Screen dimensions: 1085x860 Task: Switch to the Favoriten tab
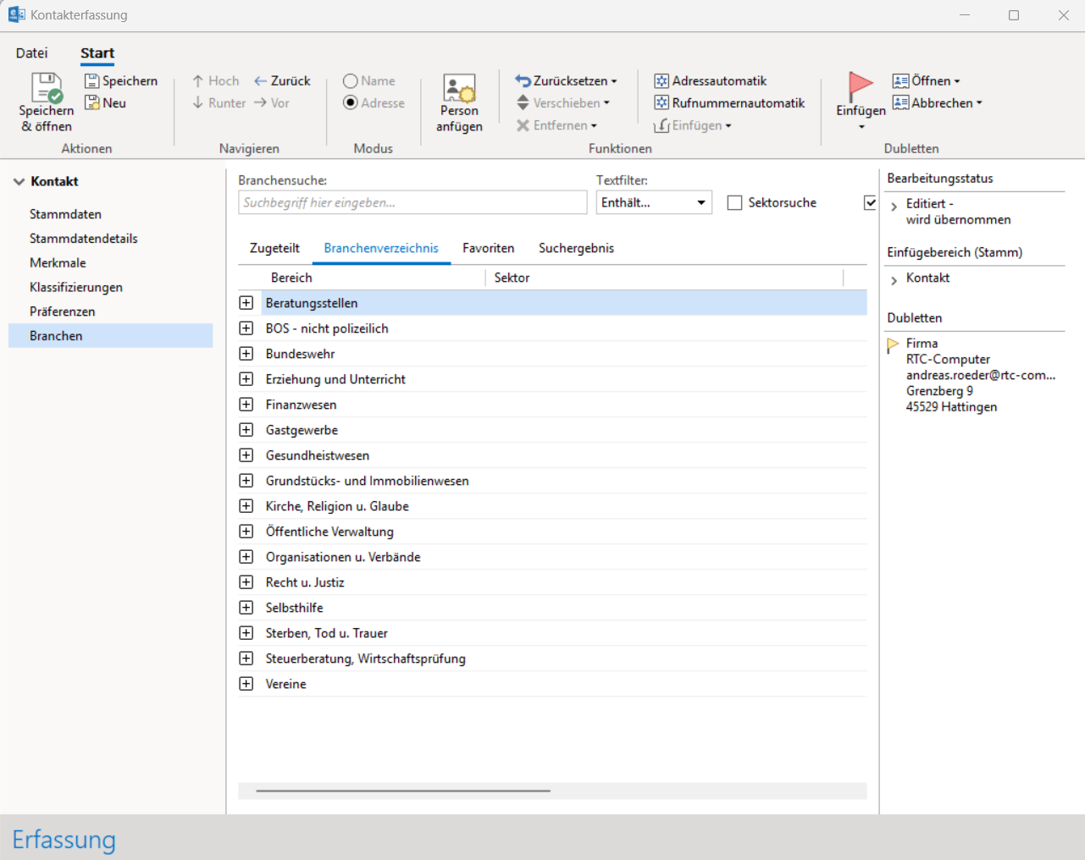(488, 249)
